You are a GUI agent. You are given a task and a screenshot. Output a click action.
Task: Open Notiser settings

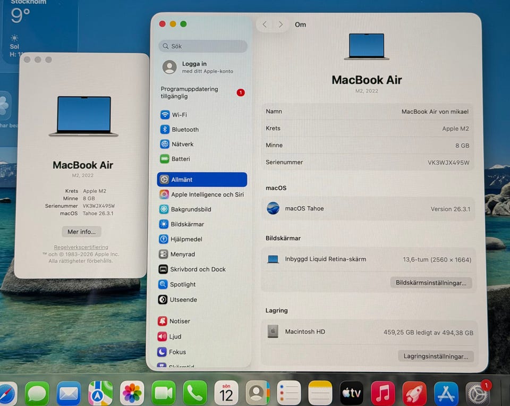click(179, 321)
